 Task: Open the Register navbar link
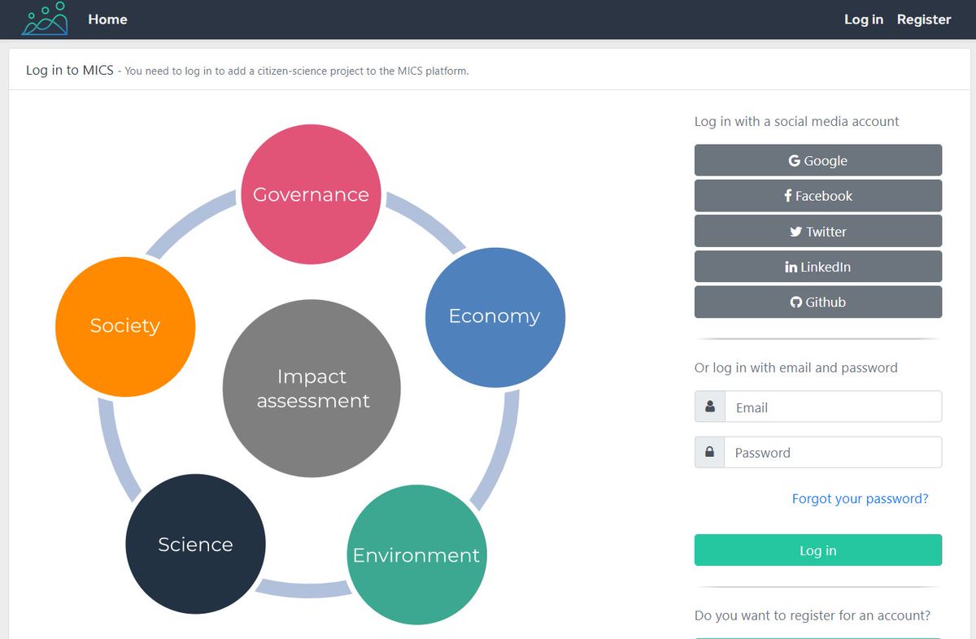click(924, 20)
